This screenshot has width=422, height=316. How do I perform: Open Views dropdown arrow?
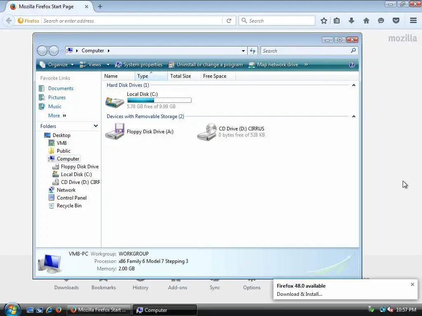[x=108, y=65]
